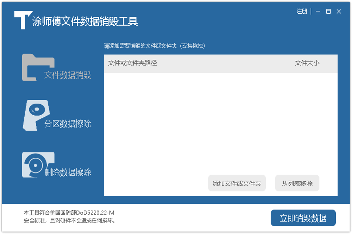
Task: Click the 从列表移除 button
Action: pyautogui.click(x=297, y=183)
